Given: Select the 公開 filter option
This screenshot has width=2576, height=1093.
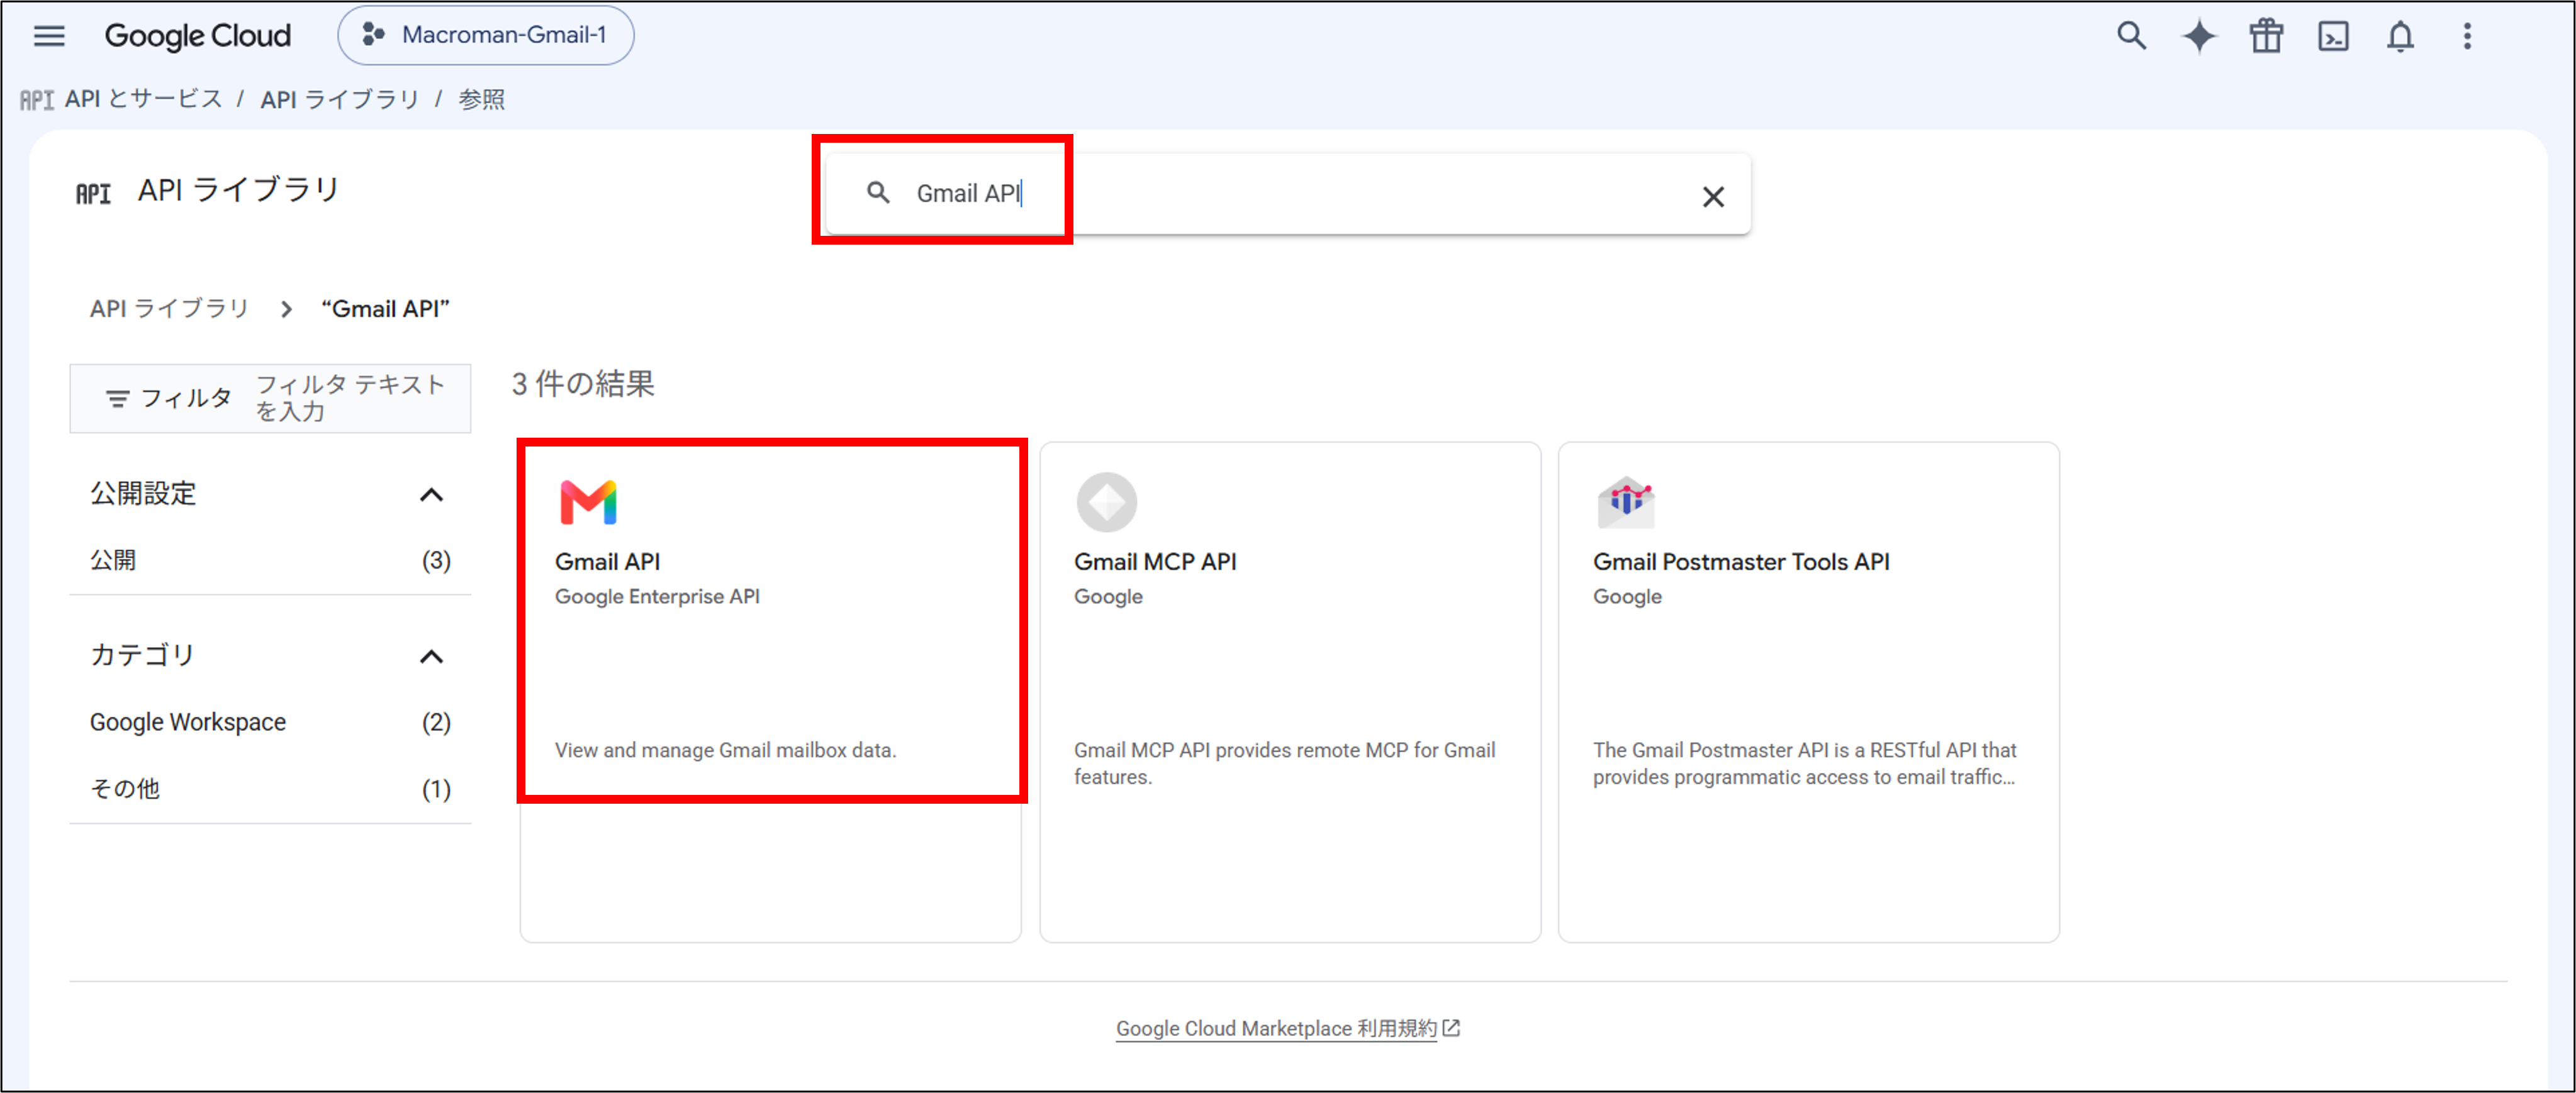Looking at the screenshot, I should tap(270, 560).
